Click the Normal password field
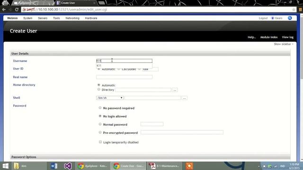 coord(152,124)
